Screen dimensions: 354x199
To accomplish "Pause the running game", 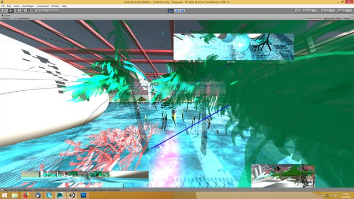I will 177,11.
